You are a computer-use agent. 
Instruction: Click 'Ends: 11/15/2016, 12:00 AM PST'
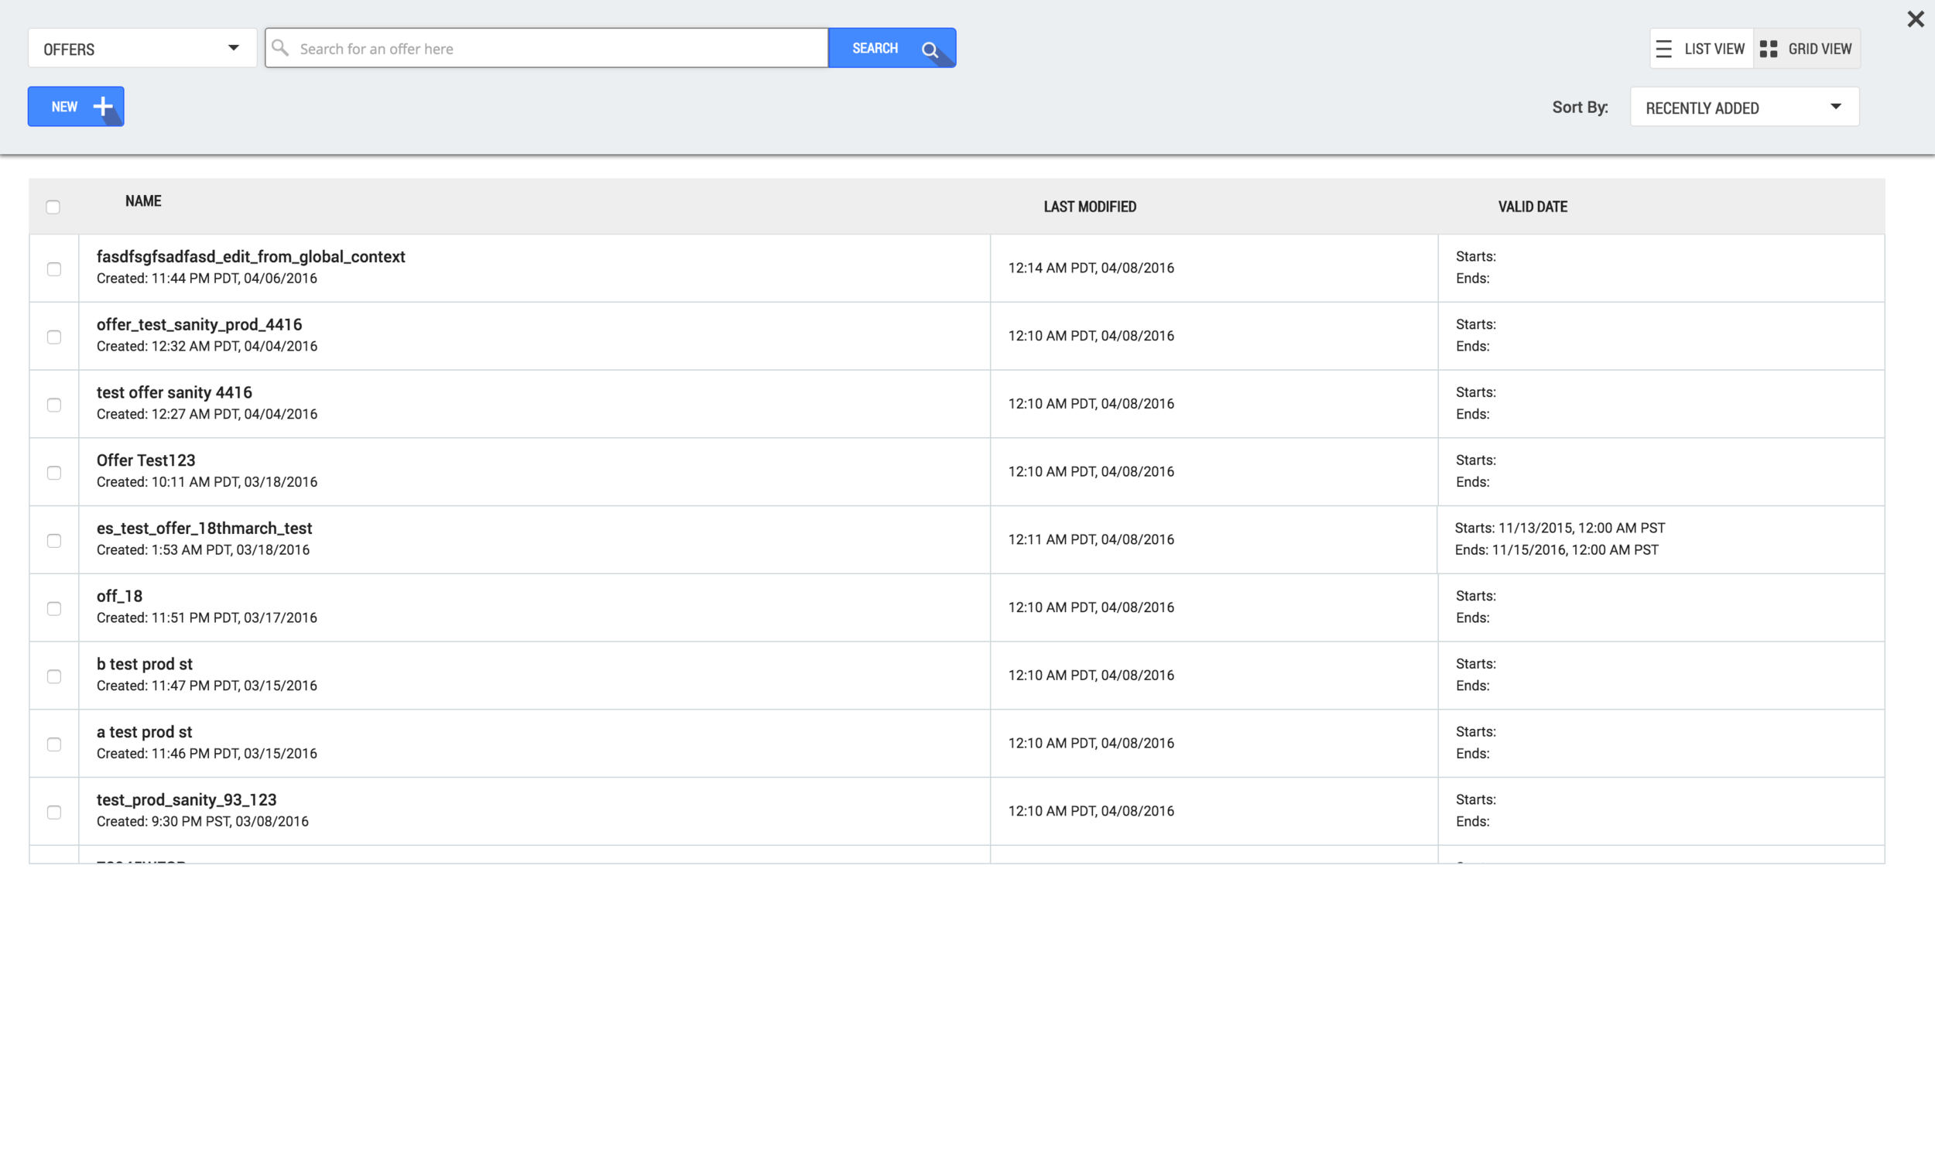(1557, 550)
